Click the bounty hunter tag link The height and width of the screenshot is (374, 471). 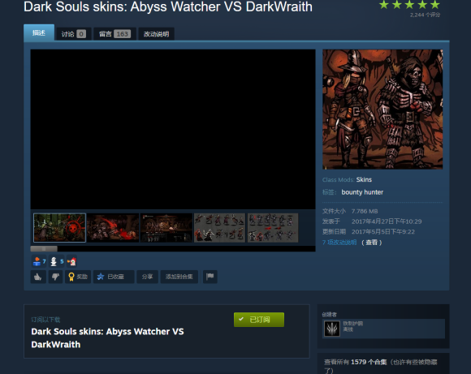[x=362, y=192]
